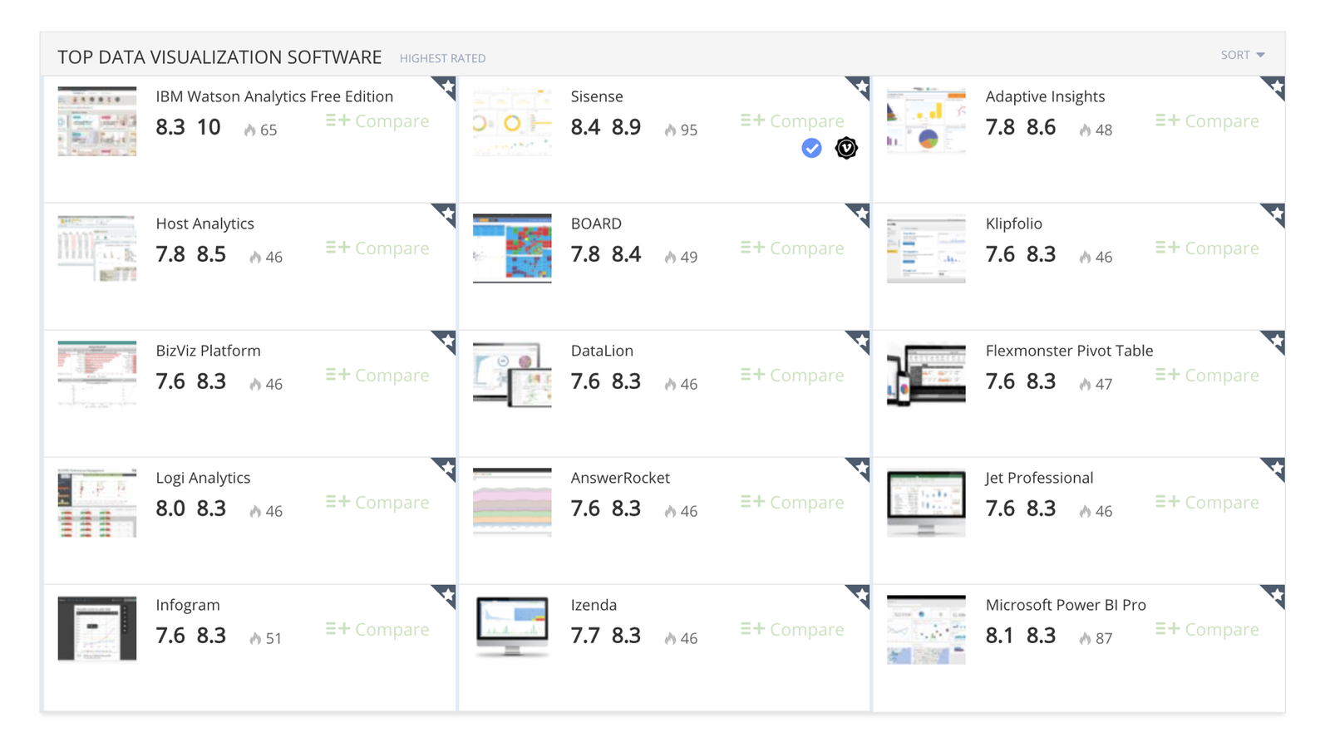Open the Sisense title link
1330x742 pixels.
[x=597, y=96]
